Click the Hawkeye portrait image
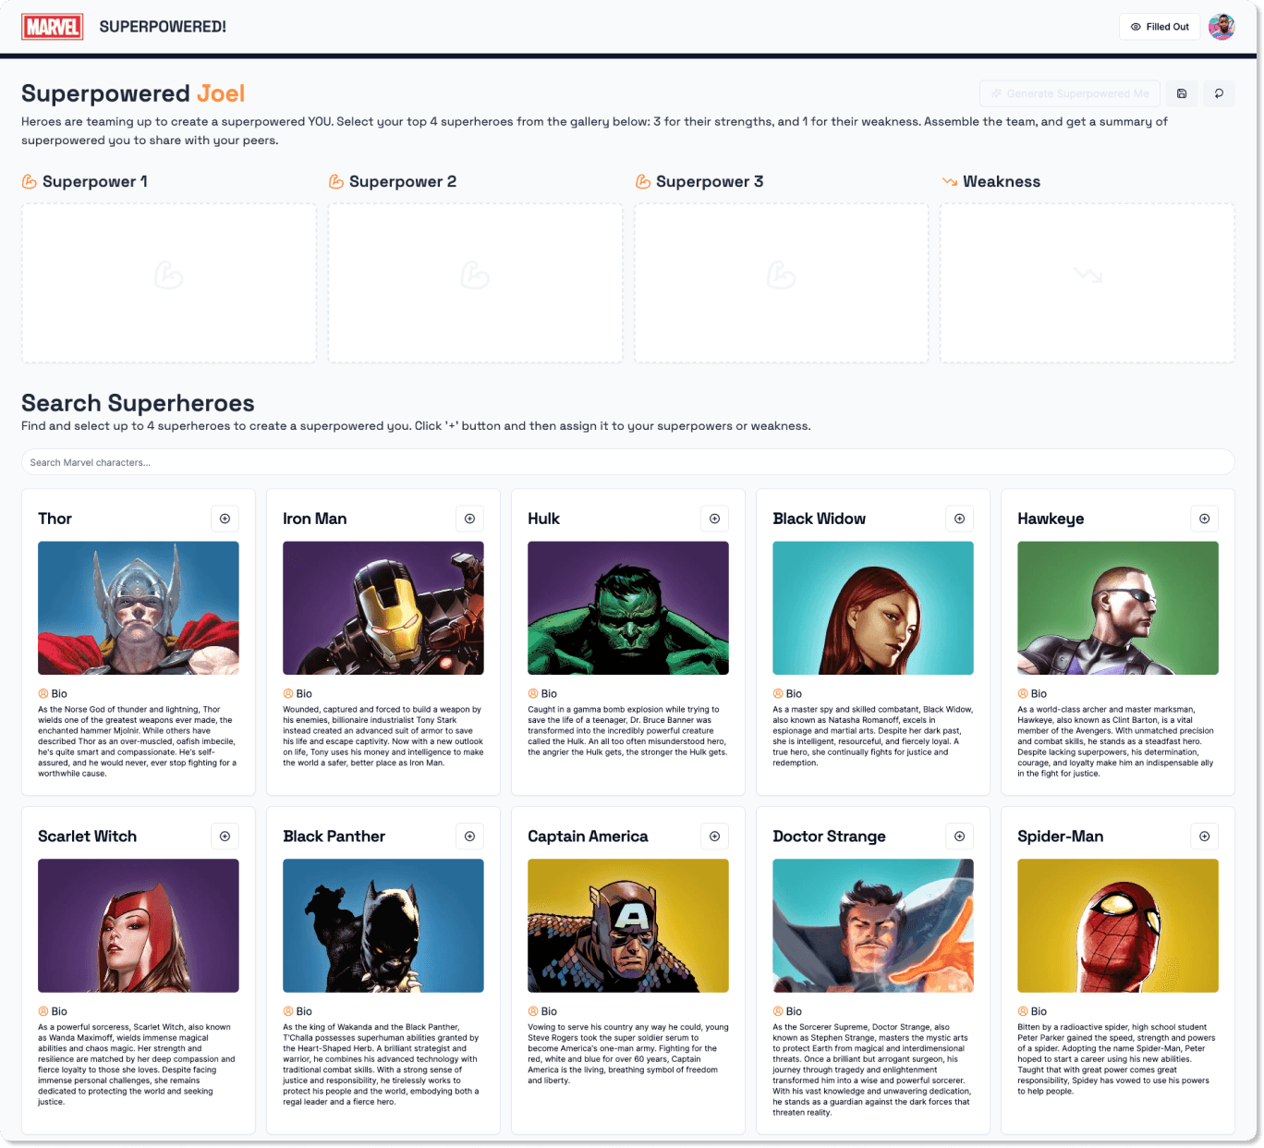Viewport: 1264px width, 1148px height. (1118, 608)
